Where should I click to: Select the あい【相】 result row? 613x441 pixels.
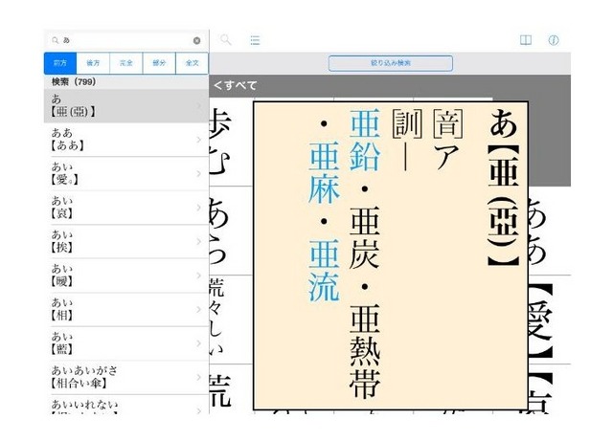pyautogui.click(x=126, y=310)
